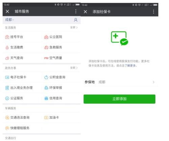Close the 添加社保卡 page with X icon

click(86, 11)
